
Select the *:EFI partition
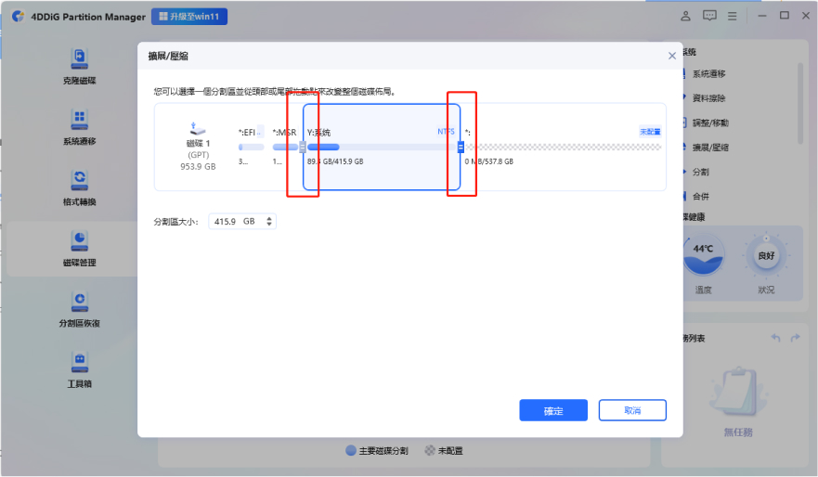click(251, 147)
